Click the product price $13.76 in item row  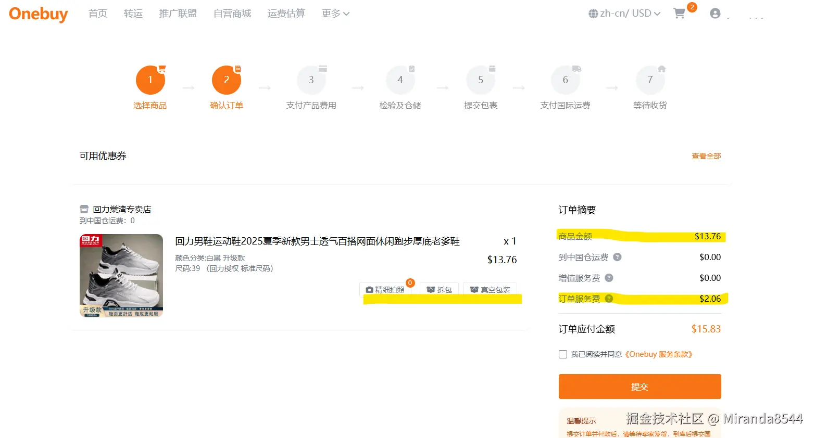pos(502,260)
